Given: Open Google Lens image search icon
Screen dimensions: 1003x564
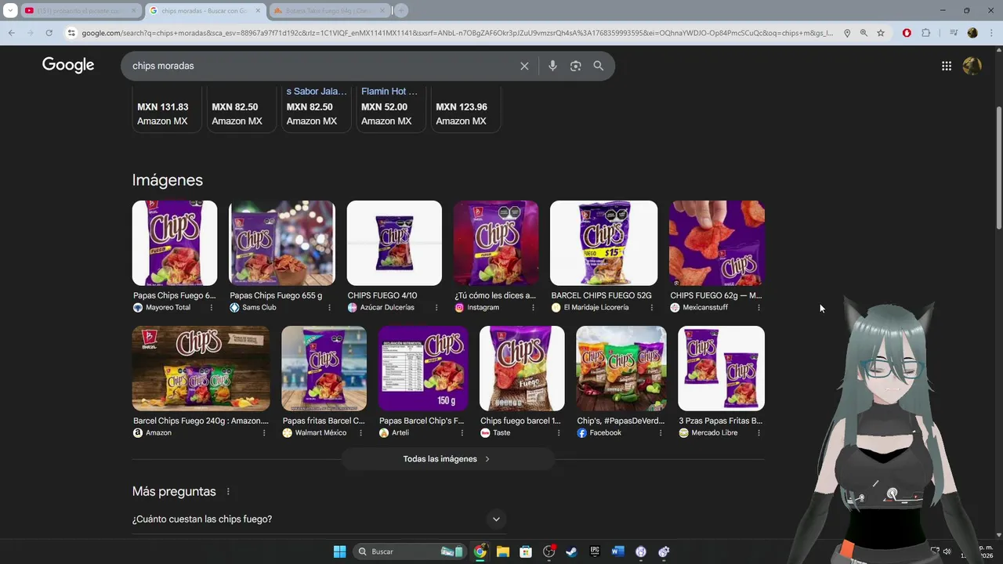Looking at the screenshot, I should click(575, 66).
